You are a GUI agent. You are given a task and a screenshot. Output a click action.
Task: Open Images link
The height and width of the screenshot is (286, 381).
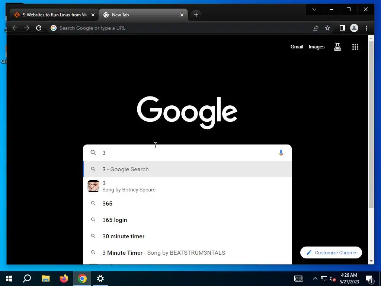pyautogui.click(x=316, y=47)
